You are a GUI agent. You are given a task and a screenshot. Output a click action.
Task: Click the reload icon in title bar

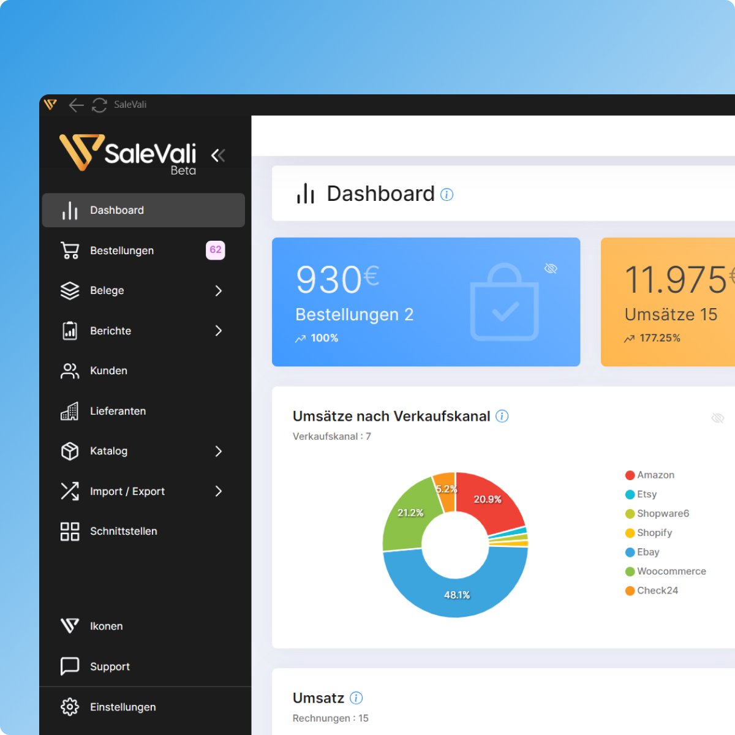[99, 105]
